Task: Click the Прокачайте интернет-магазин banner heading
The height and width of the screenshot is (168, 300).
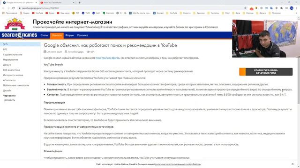Action: [x=73, y=22]
